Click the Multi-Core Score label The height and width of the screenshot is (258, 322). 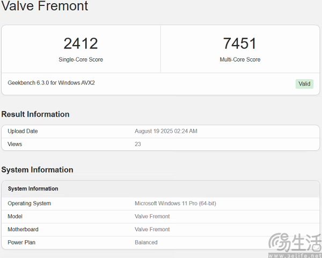click(240, 59)
